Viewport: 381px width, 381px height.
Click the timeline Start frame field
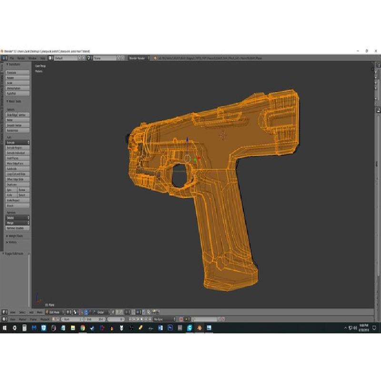pos(71,319)
